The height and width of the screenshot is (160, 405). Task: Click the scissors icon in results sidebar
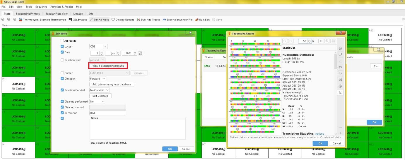pos(340,80)
